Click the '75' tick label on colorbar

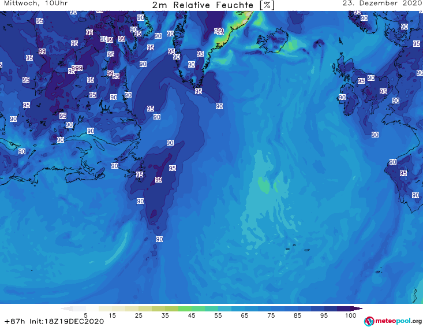(x=271, y=315)
